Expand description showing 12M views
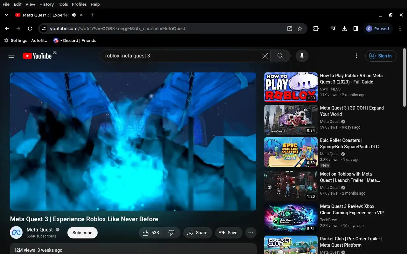 tap(133, 249)
